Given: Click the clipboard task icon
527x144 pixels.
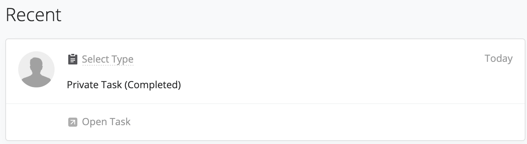Looking at the screenshot, I should pyautogui.click(x=72, y=60).
